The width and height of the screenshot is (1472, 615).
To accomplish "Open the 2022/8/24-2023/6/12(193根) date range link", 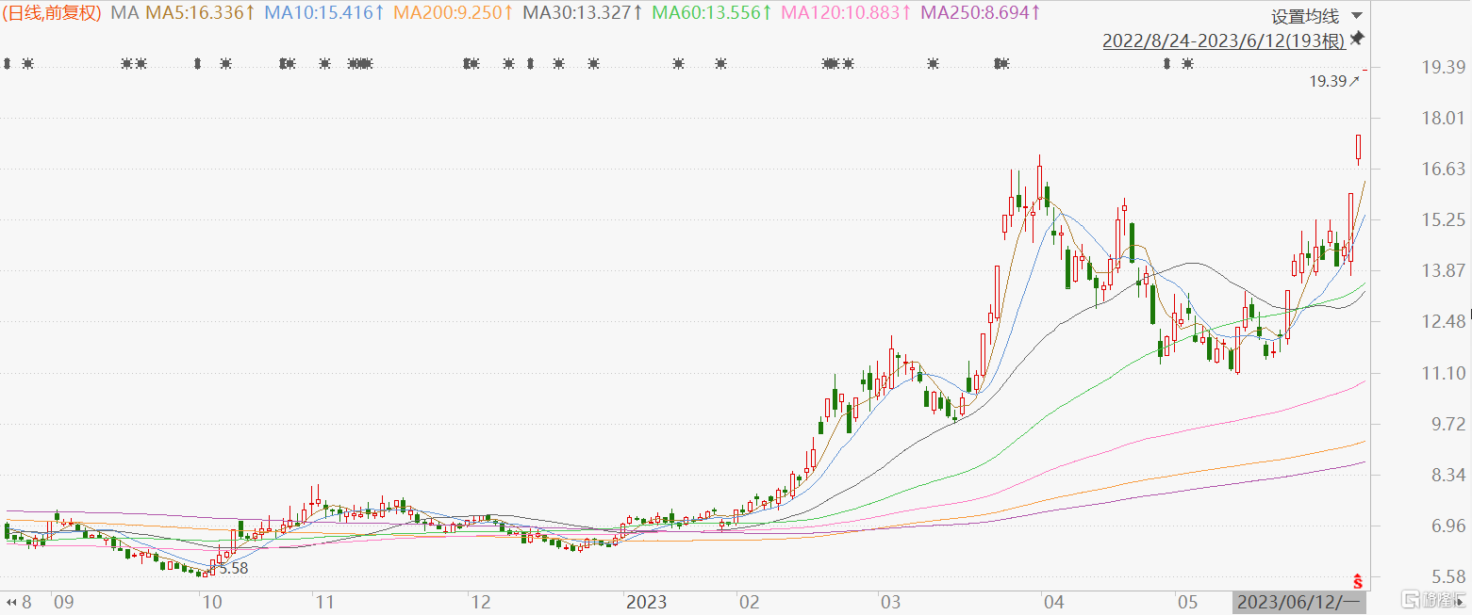I will coord(1223,40).
